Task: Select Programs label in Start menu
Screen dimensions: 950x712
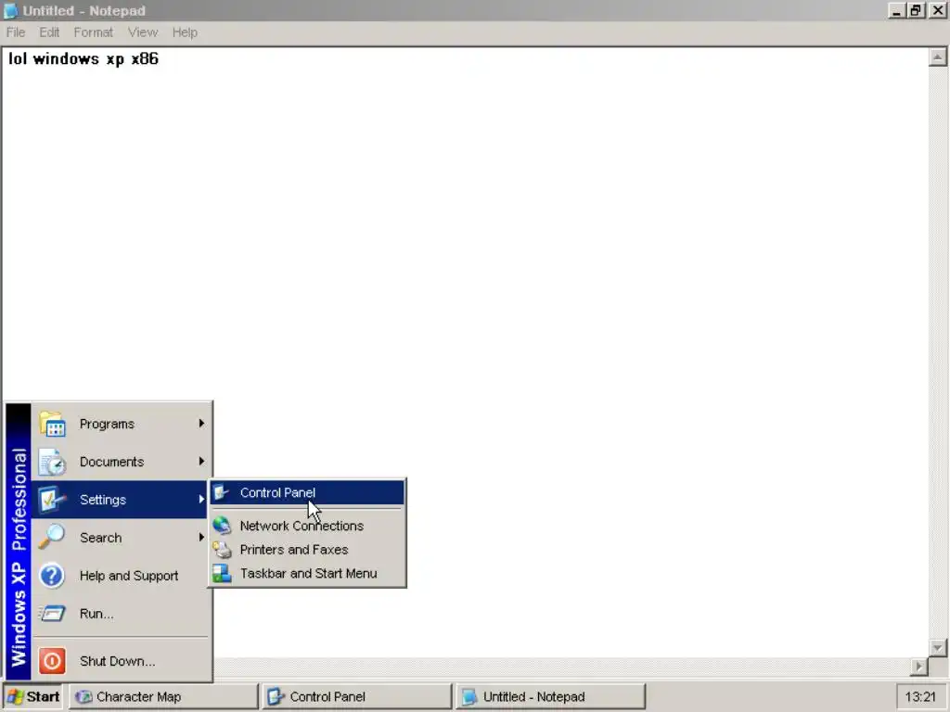Action: click(107, 424)
